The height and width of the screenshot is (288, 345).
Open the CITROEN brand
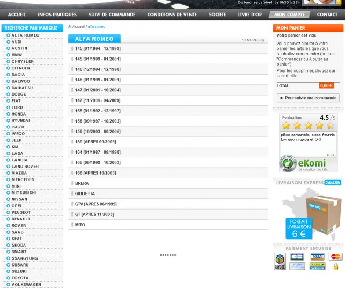[x=21, y=68]
